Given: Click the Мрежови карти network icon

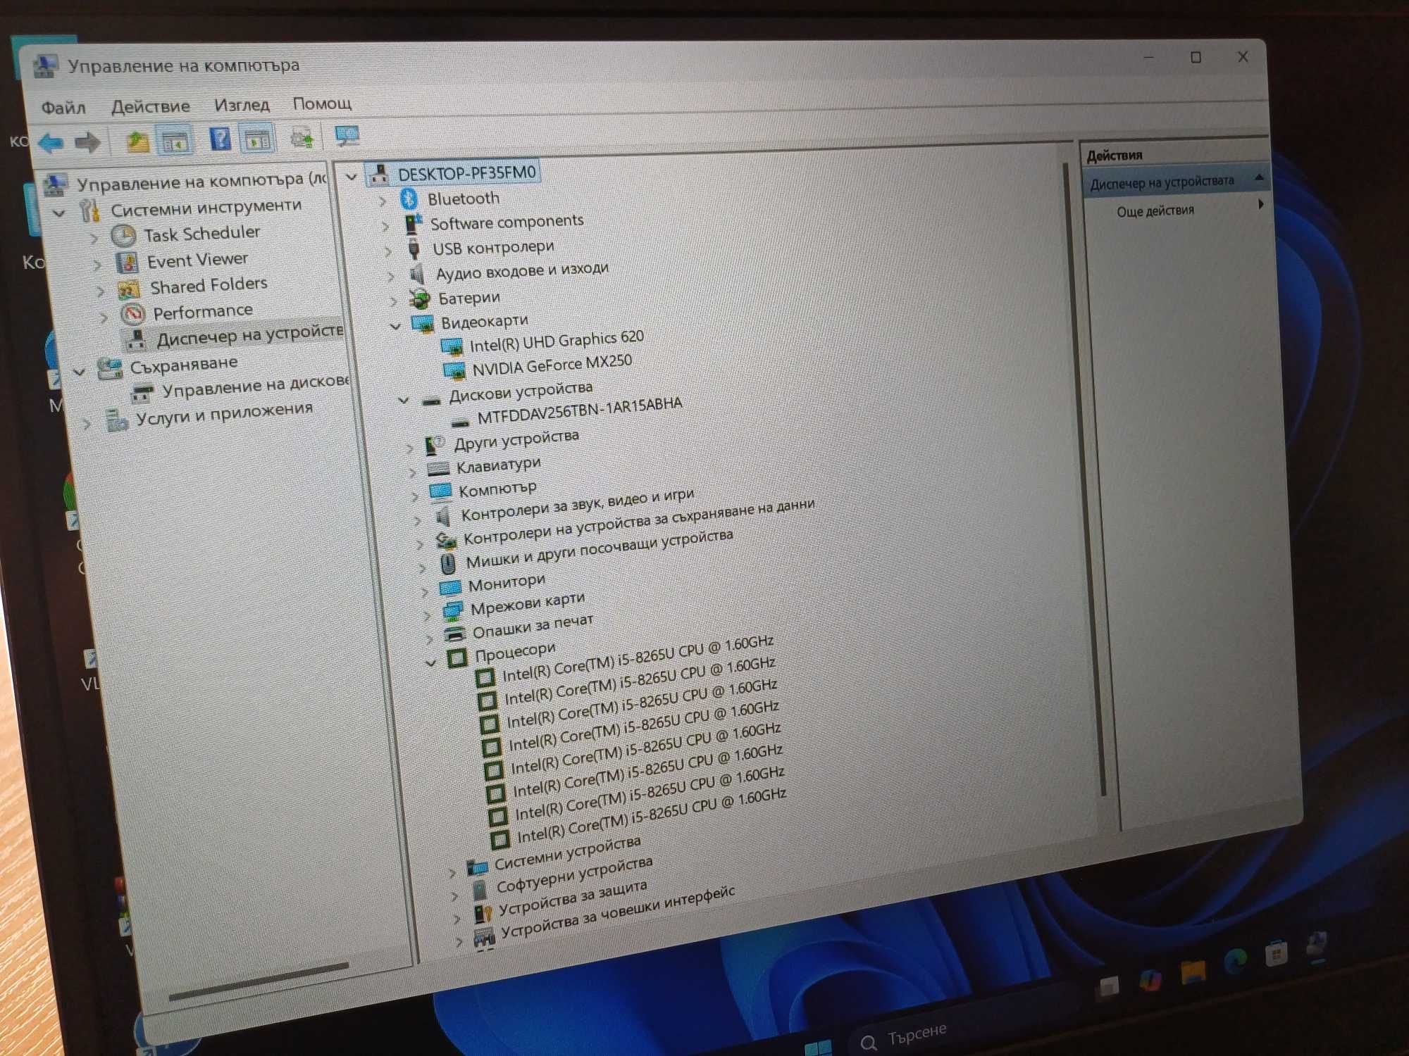Looking at the screenshot, I should coord(453,610).
